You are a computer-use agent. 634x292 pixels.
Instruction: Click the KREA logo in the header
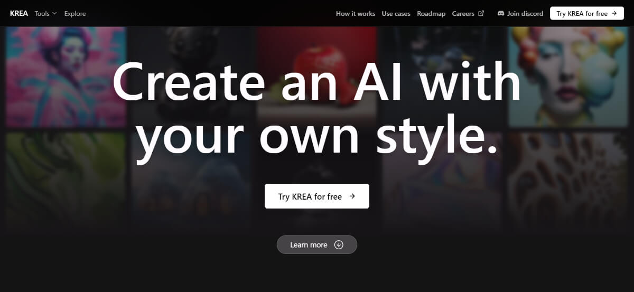click(18, 14)
